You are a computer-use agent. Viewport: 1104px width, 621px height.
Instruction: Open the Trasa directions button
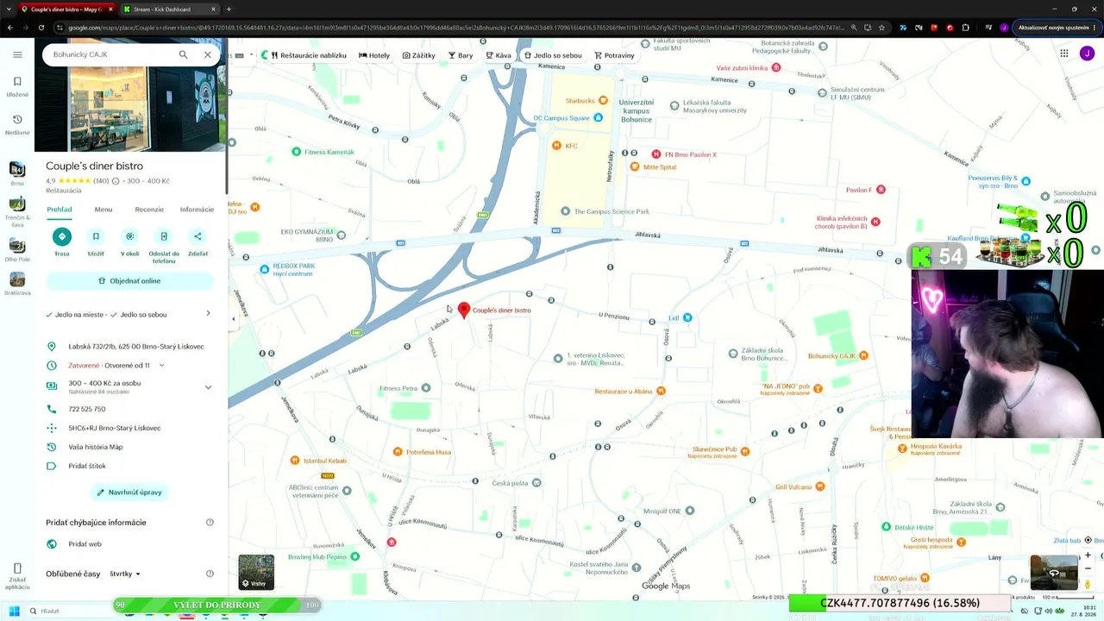[x=62, y=242]
